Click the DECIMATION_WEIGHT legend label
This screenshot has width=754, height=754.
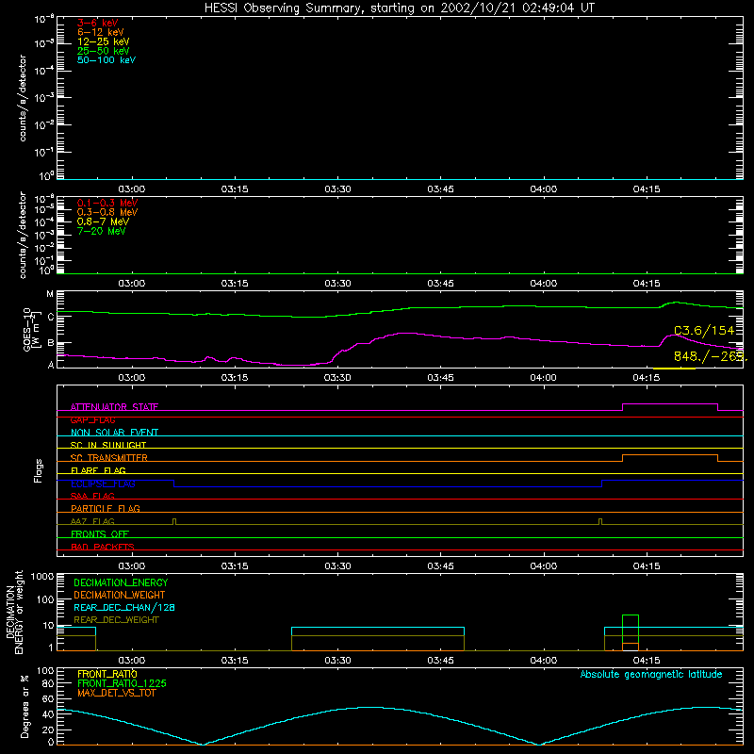click(120, 596)
